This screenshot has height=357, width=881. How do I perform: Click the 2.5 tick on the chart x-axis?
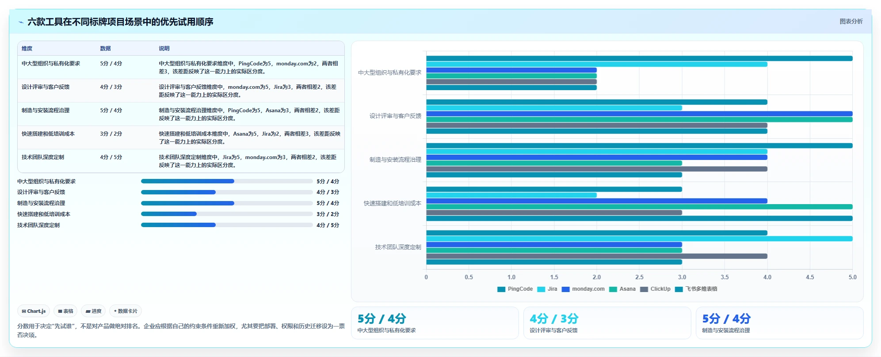click(x=639, y=277)
